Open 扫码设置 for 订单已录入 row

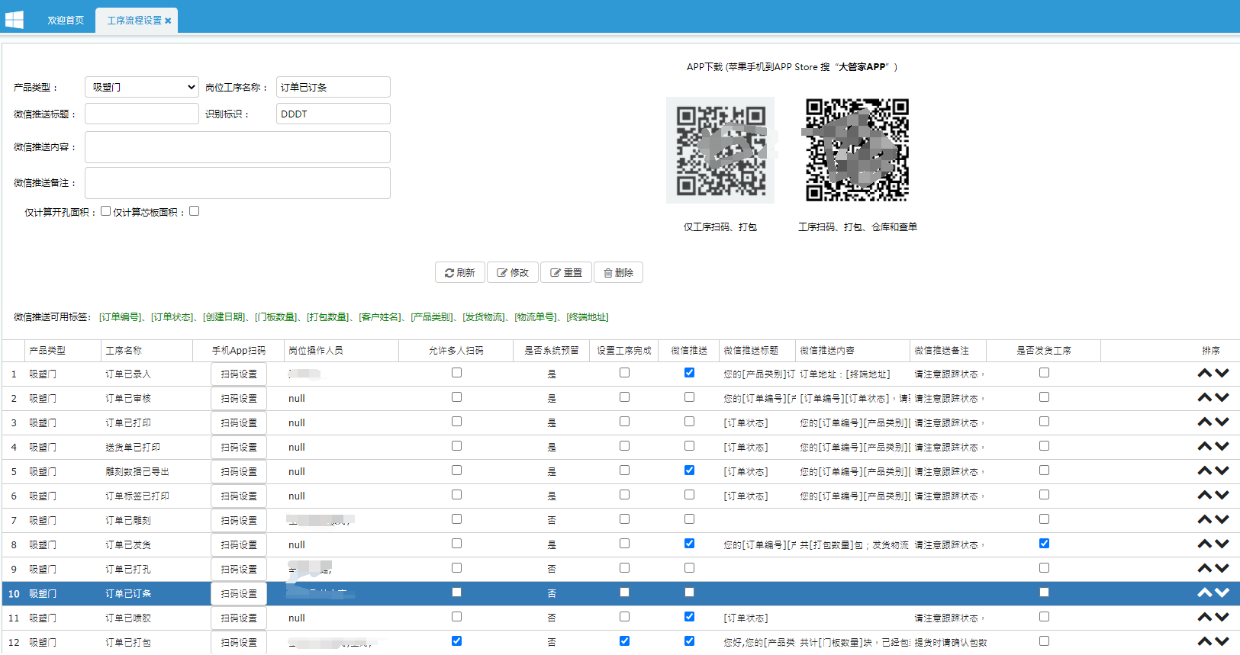point(239,374)
